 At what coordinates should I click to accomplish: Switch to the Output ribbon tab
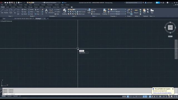36,7
